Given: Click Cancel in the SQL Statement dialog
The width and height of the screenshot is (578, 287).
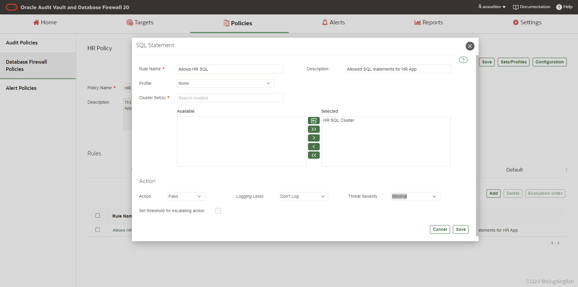Looking at the screenshot, I should (440, 229).
